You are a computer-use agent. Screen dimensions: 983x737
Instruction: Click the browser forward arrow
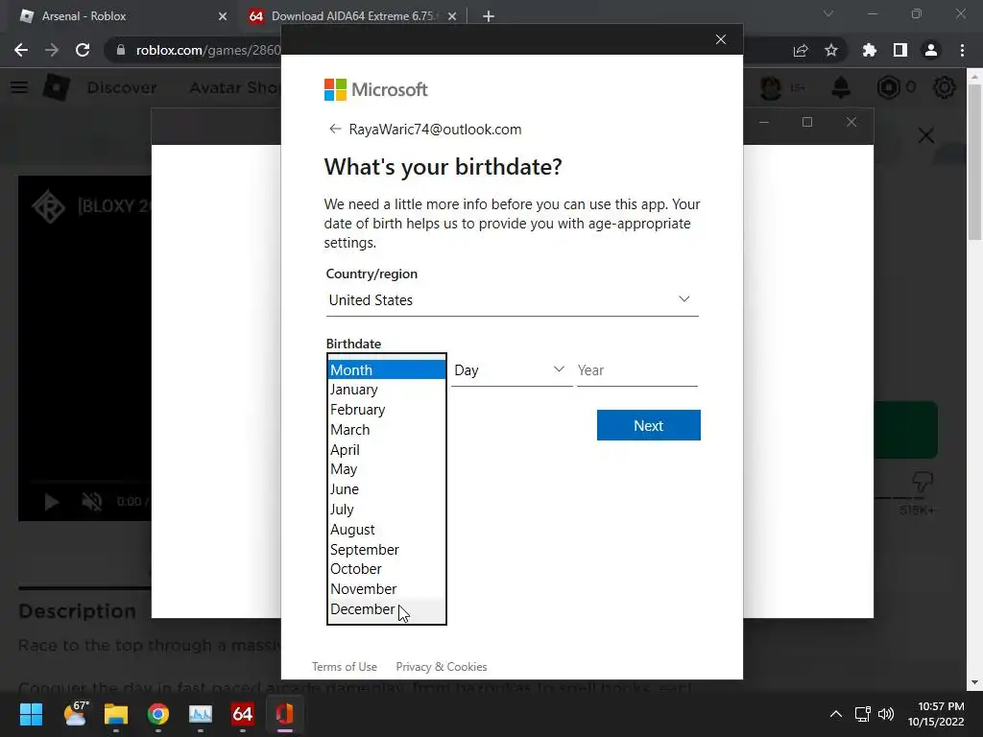[x=52, y=50]
